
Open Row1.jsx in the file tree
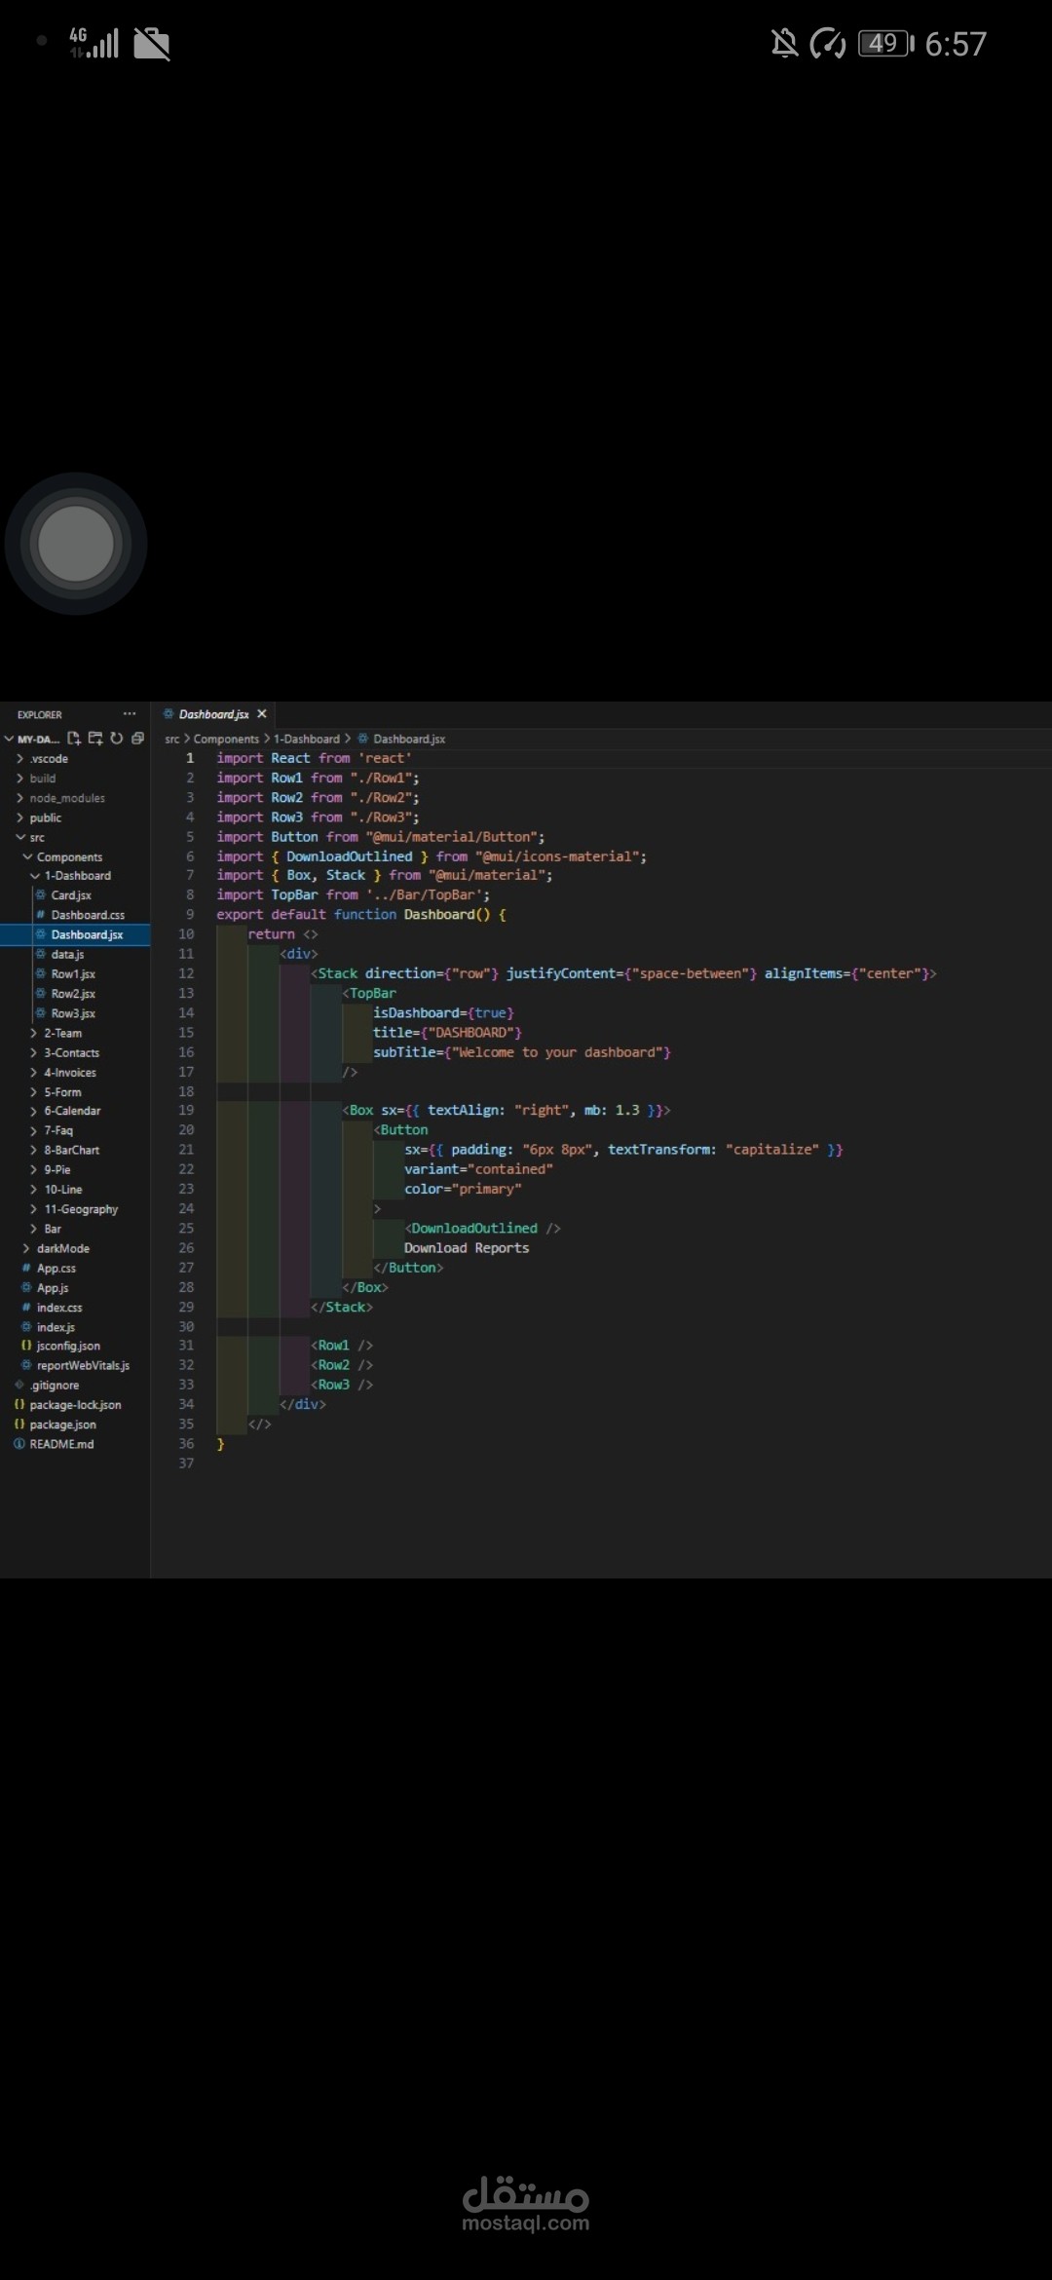73,974
